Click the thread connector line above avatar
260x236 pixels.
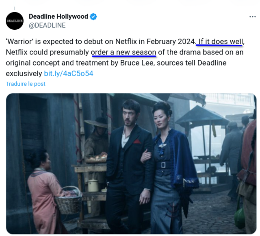tap(15, 8)
